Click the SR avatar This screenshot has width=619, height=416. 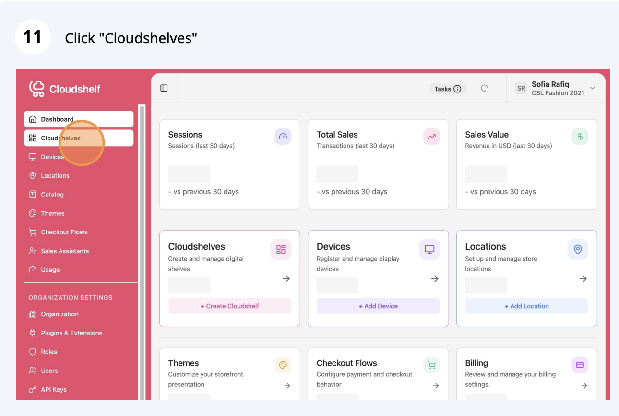521,89
